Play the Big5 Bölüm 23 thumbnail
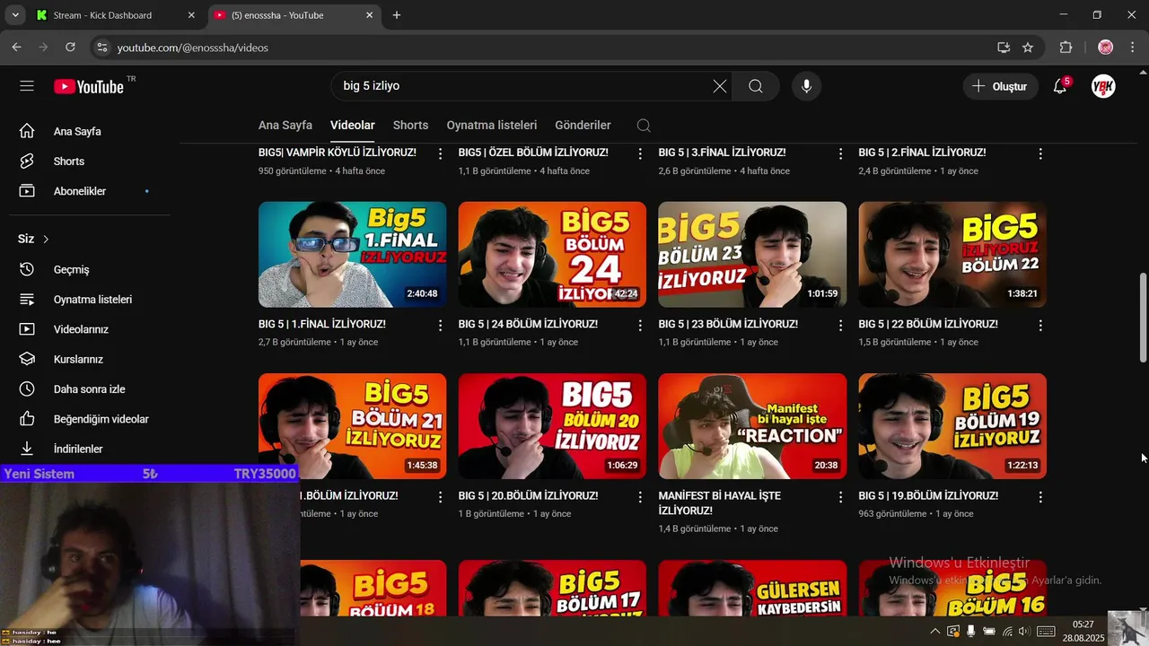Viewport: 1149px width, 646px height. [752, 255]
